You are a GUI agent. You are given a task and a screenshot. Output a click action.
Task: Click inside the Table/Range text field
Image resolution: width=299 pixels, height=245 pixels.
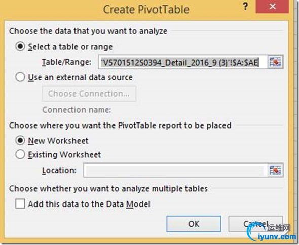[x=182, y=62]
